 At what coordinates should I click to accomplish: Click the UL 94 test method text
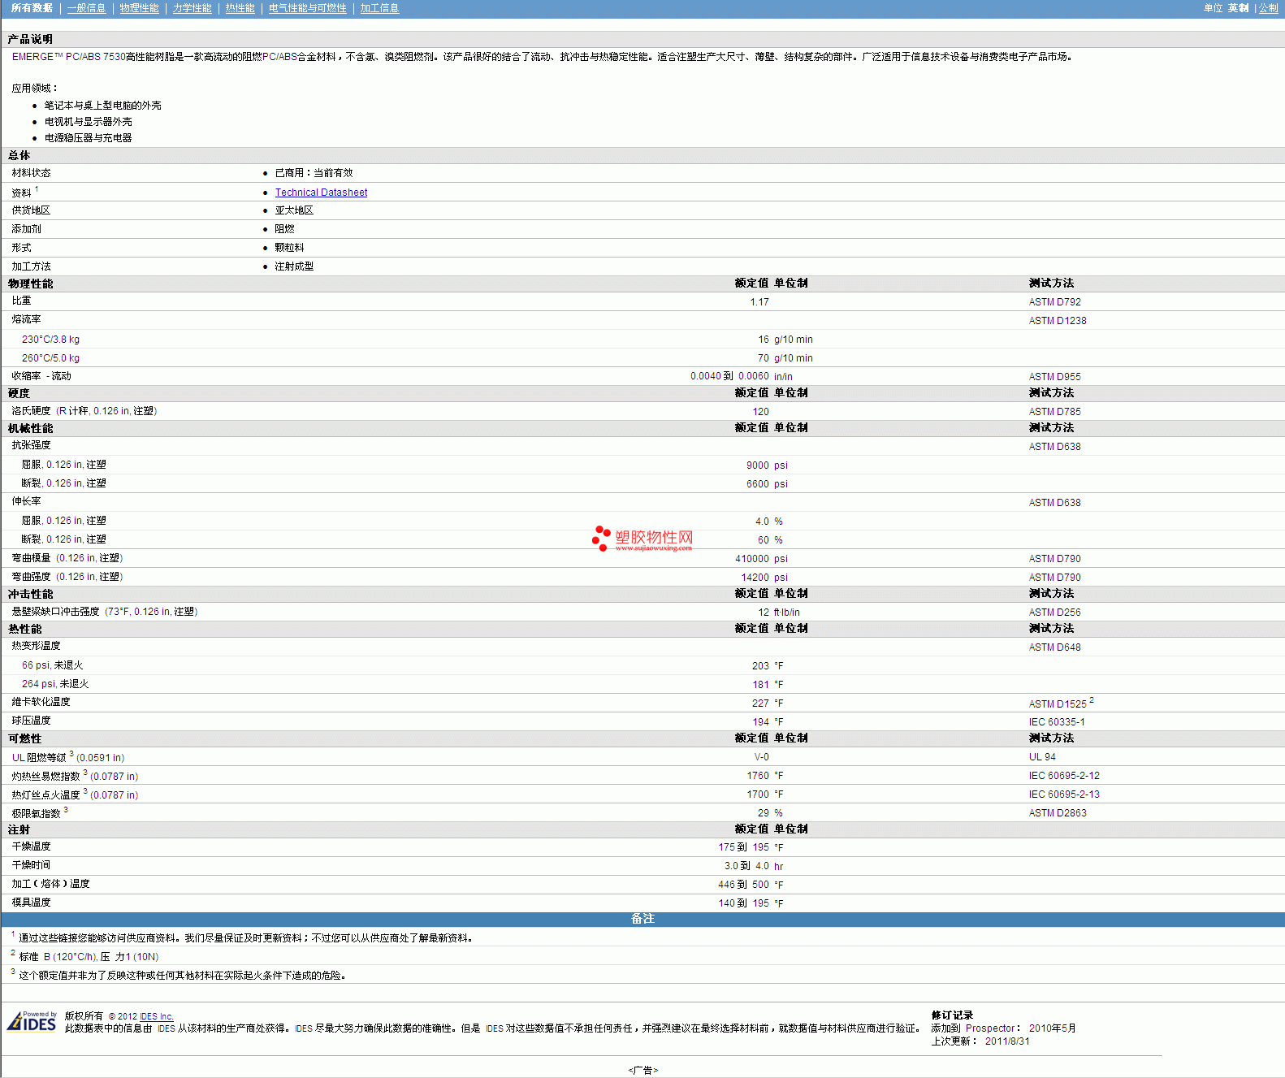coord(1042,757)
